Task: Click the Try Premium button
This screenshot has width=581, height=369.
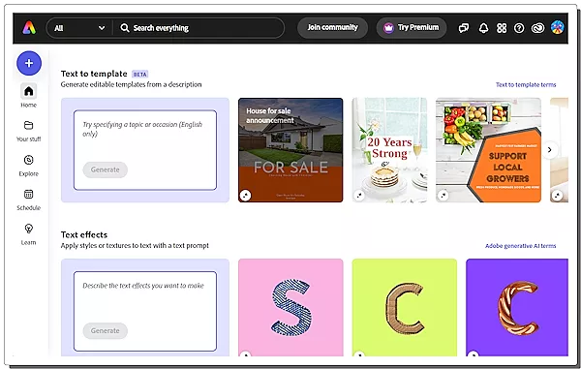Action: tap(412, 27)
